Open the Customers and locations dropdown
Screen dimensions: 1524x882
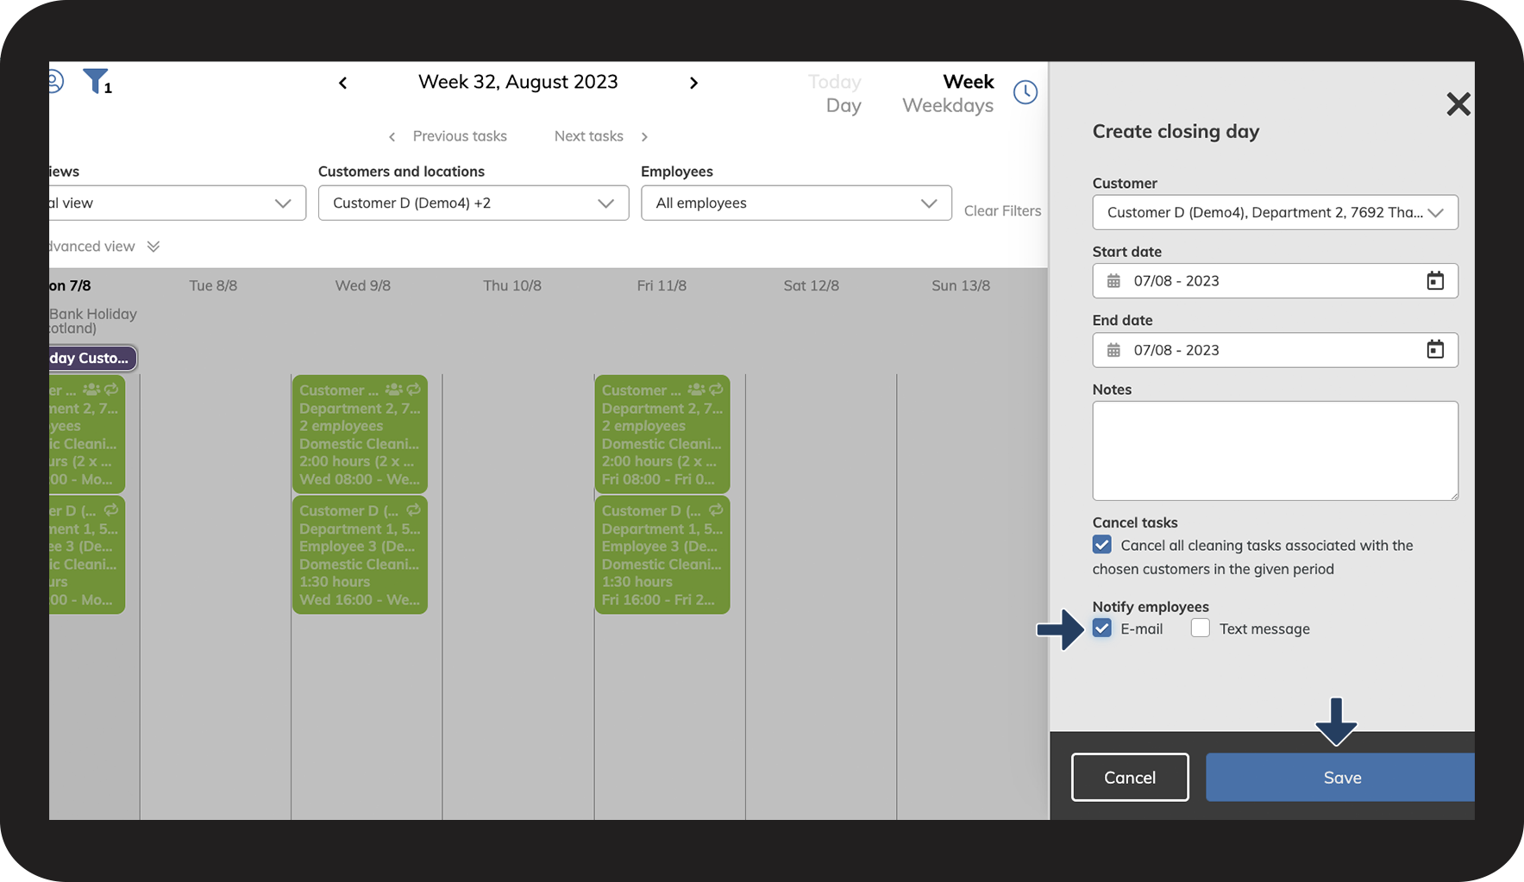coord(473,203)
